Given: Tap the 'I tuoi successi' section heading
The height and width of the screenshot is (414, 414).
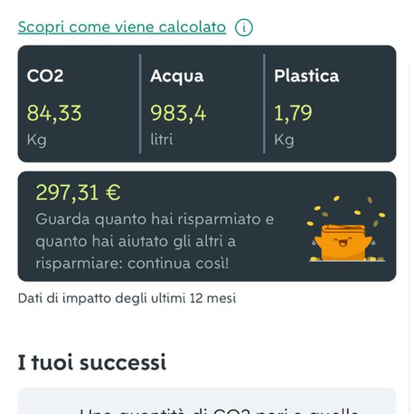Looking at the screenshot, I should coord(92,362).
